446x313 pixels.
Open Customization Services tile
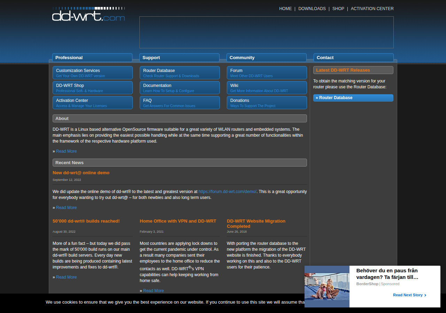[93, 73]
